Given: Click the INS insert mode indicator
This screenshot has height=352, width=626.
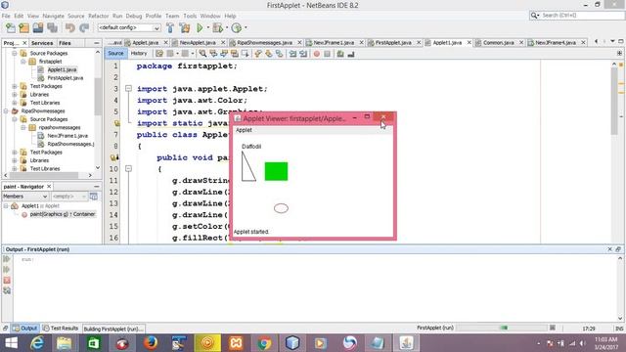Looking at the screenshot, I should pyautogui.click(x=619, y=329).
